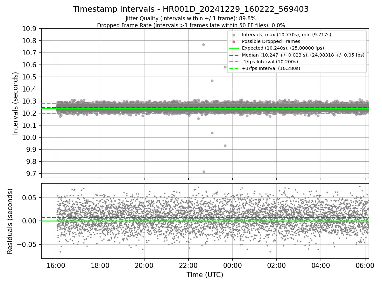Screen dimensions: 382x286
Task: Click the outlier data point near 10.58 seconds
Action: tap(225, 67)
